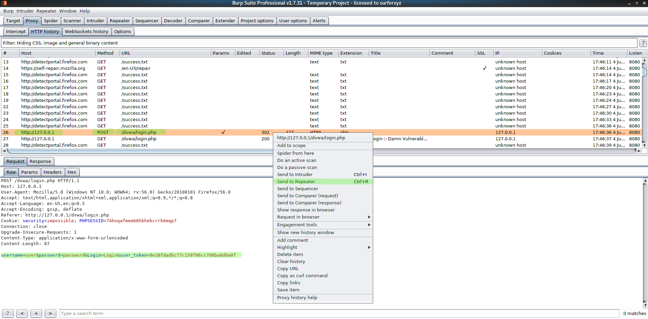This screenshot has height=319, width=648.
Task: Select Copy as curl command
Action: pos(323,275)
